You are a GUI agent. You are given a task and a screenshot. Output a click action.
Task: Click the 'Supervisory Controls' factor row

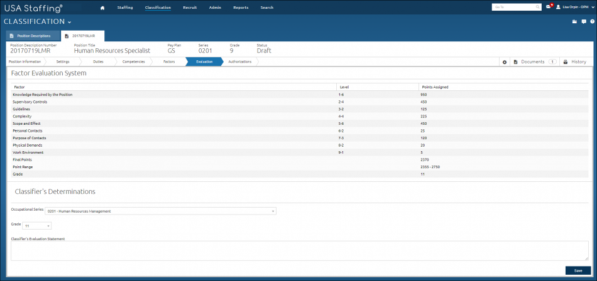[x=300, y=102]
